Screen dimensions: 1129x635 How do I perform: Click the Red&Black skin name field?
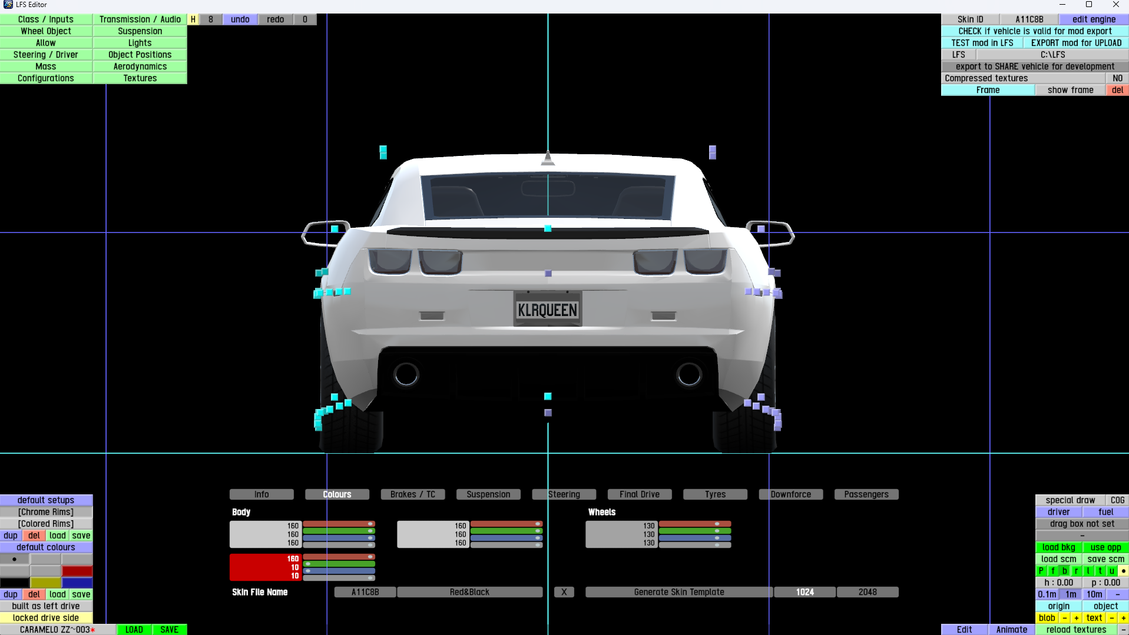tap(469, 592)
